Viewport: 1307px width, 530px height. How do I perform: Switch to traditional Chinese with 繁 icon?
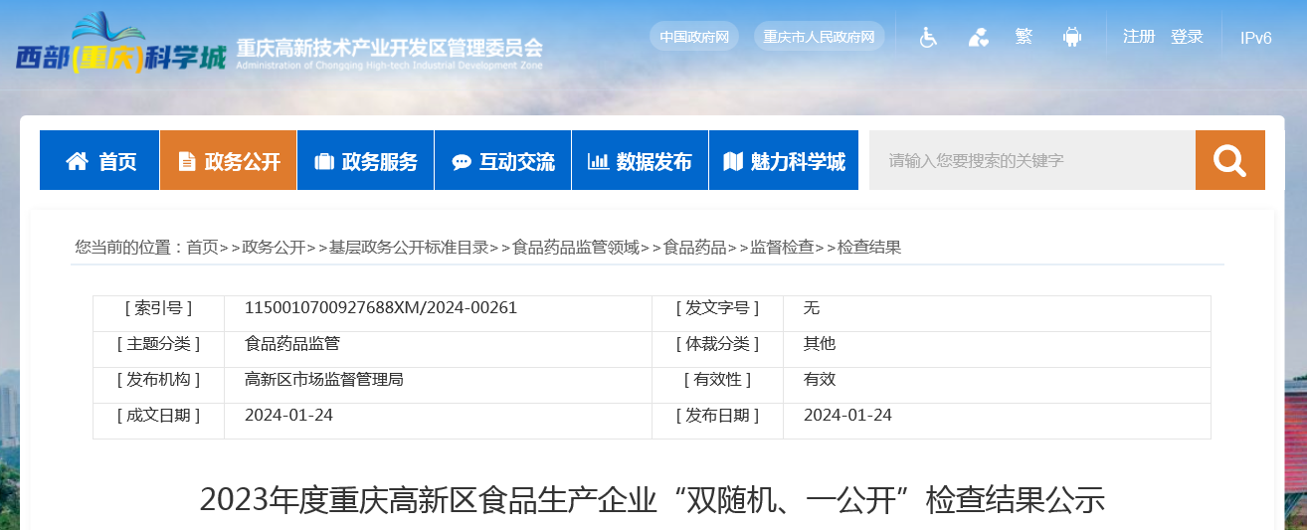1024,37
